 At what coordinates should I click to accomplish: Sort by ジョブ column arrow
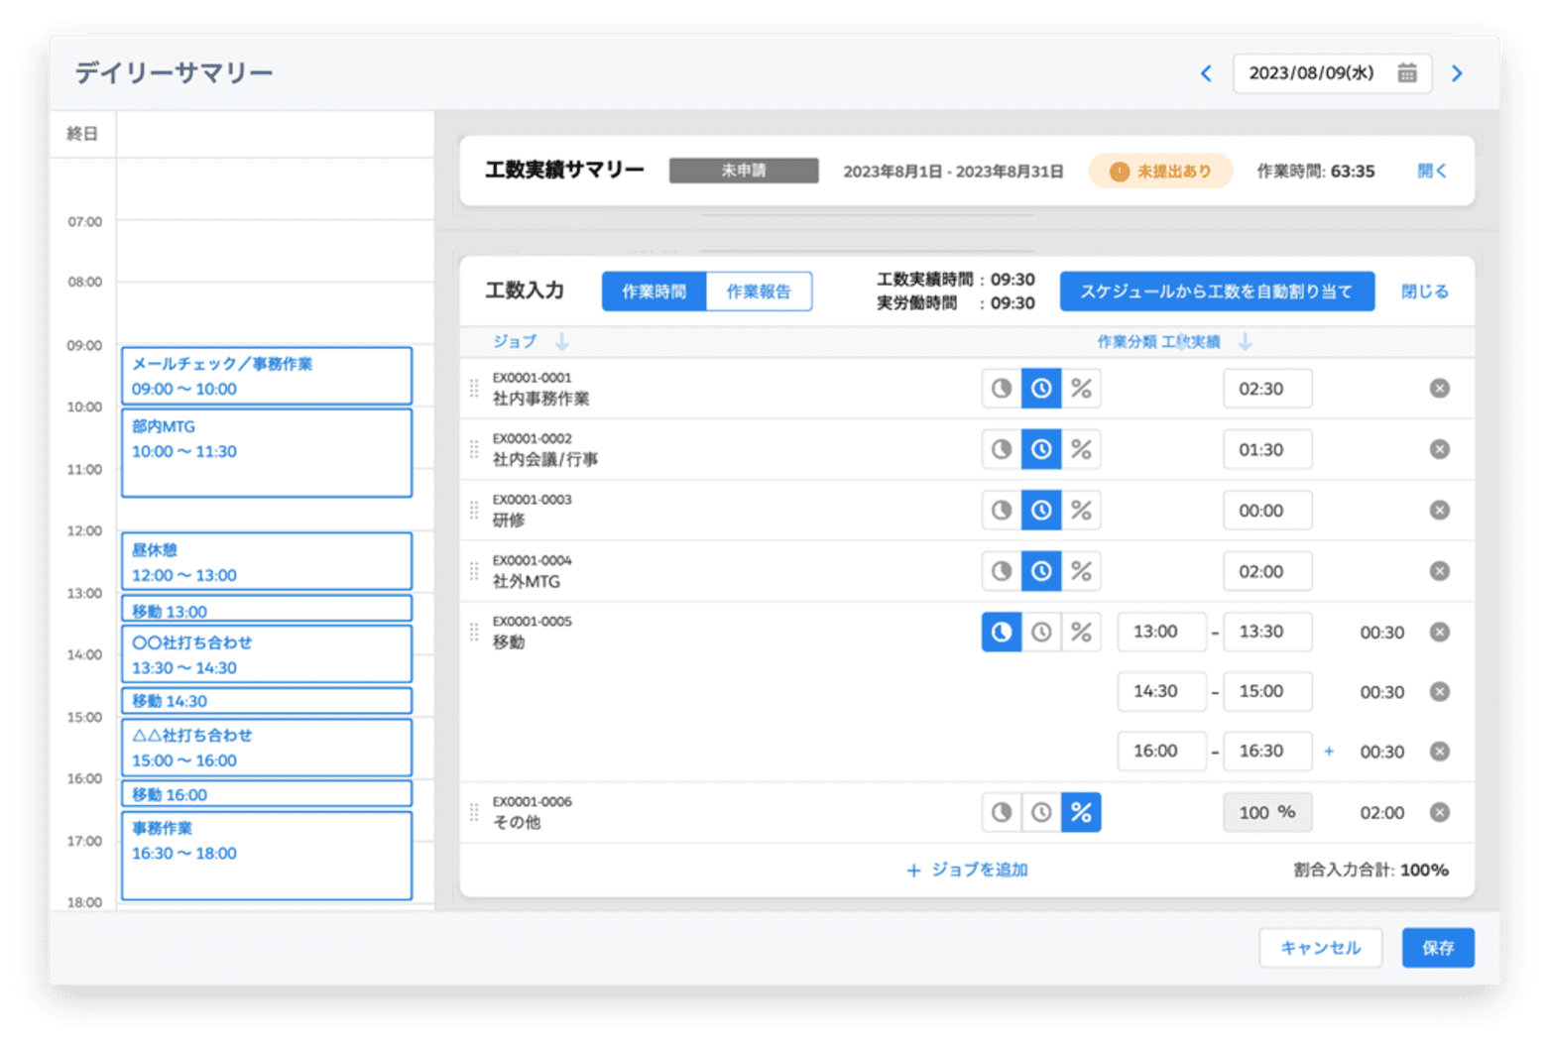tap(561, 342)
